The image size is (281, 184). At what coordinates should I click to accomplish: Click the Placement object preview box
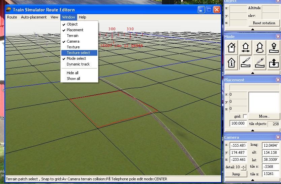click(264, 102)
